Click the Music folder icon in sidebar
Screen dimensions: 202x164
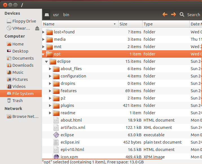[9, 72]
